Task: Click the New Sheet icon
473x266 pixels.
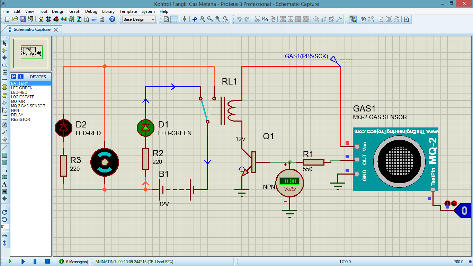Action: point(381,19)
